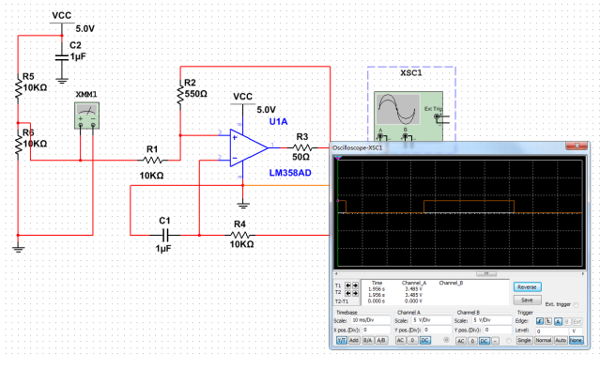
Task: Click Channel A Y pos. field
Action: (438, 330)
